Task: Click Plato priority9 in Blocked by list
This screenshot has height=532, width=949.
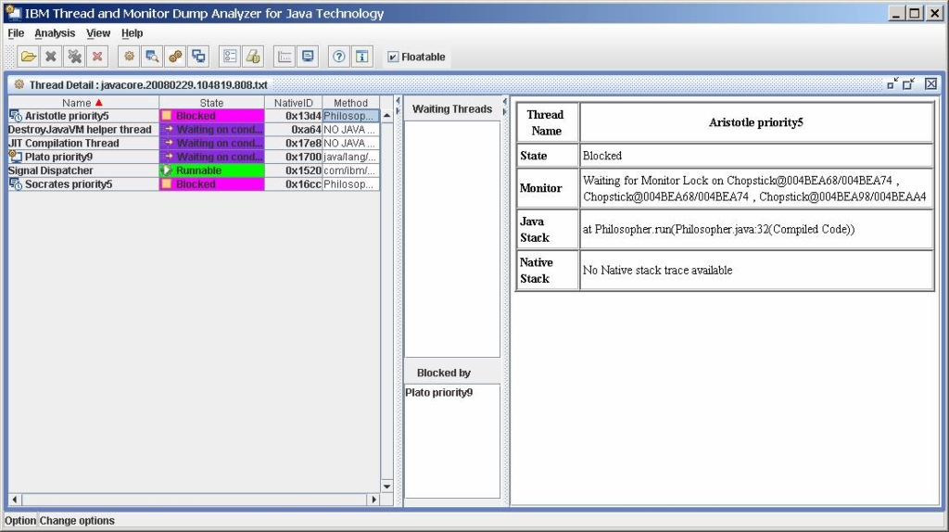Action: click(438, 392)
